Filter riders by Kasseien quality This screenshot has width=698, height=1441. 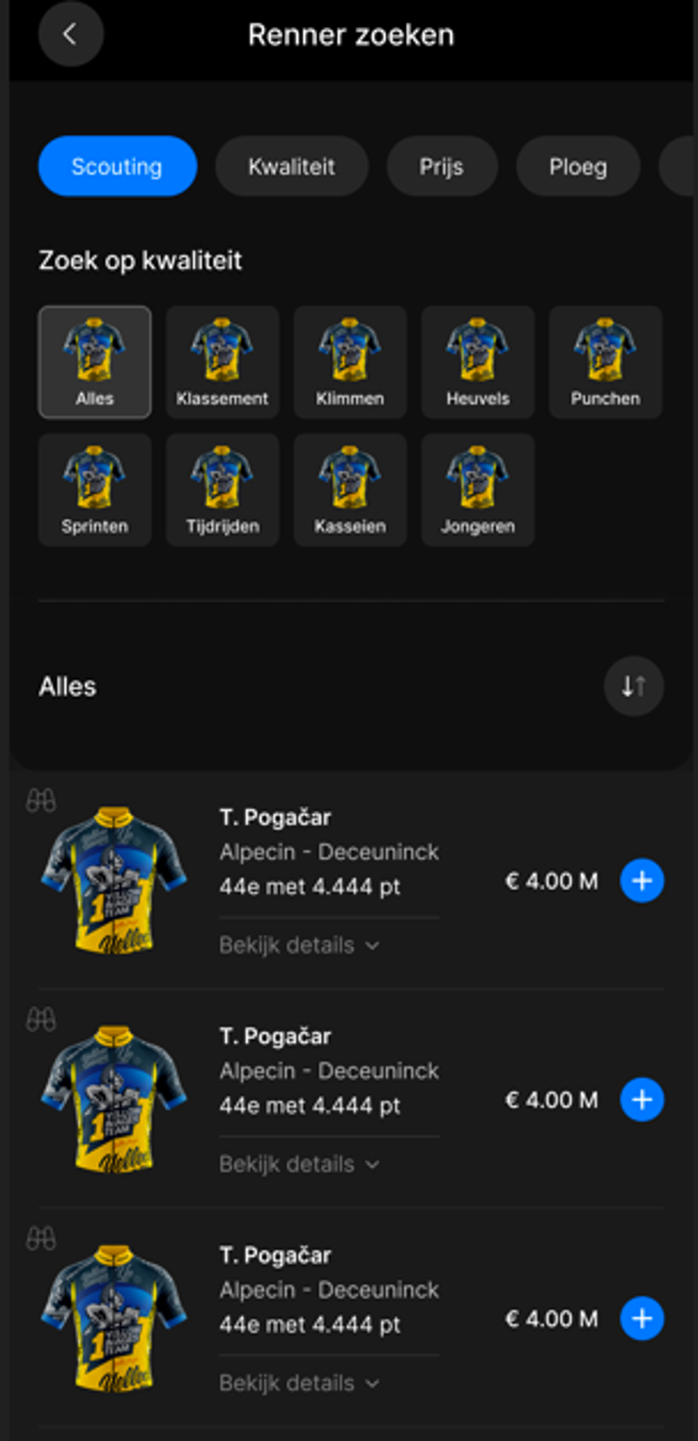coord(350,490)
